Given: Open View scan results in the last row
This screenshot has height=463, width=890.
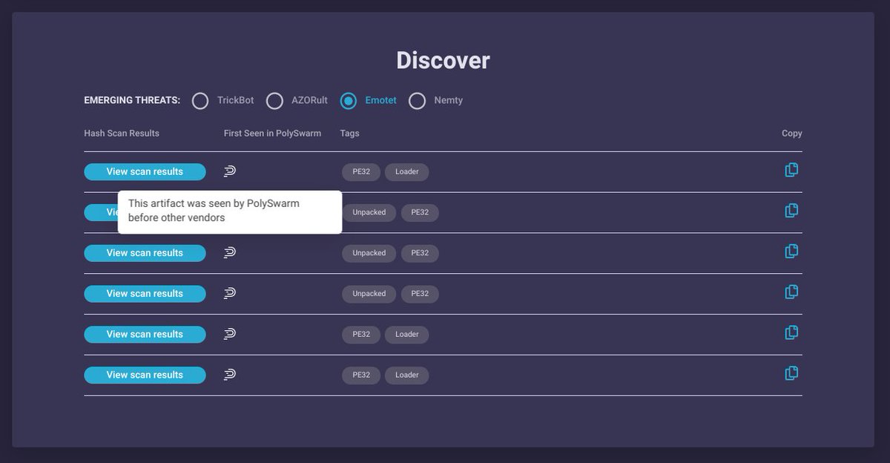Looking at the screenshot, I should tap(145, 375).
